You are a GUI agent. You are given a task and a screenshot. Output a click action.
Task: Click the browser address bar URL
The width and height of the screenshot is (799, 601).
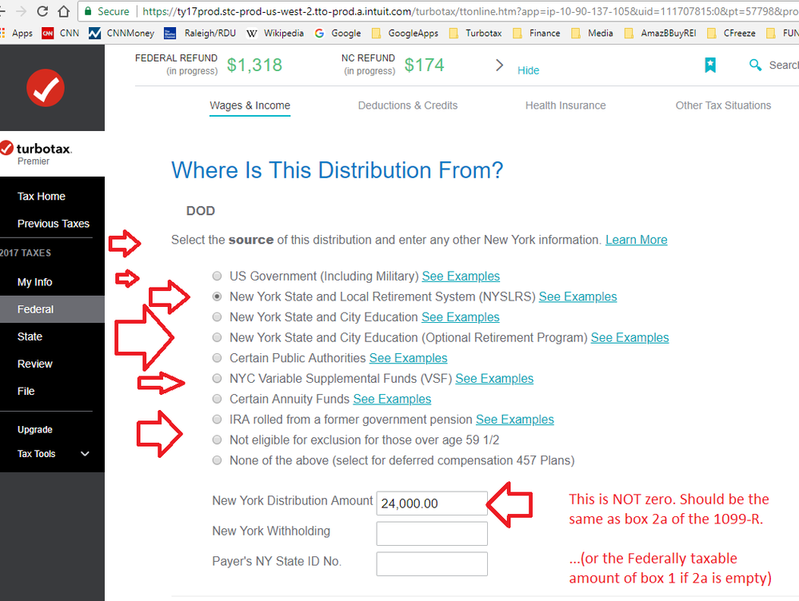pos(469,11)
